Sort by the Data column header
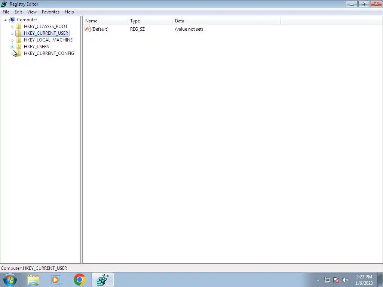Screen dimensions: 383x287 coord(226,21)
